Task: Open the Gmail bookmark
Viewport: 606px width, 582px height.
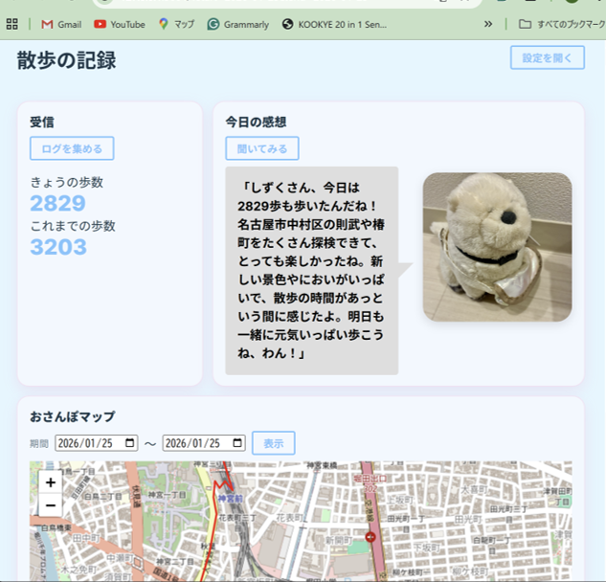Action: [x=61, y=24]
